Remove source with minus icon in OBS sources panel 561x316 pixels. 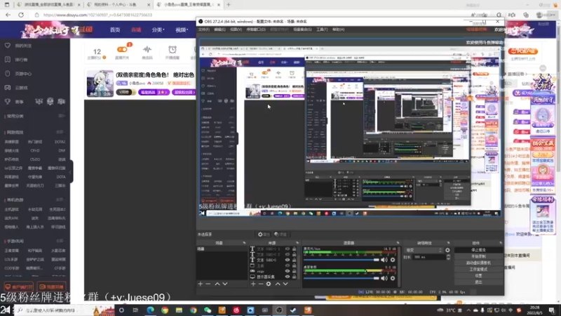261,284
